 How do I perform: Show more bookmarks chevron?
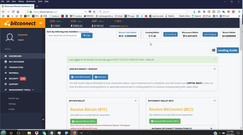239,16
